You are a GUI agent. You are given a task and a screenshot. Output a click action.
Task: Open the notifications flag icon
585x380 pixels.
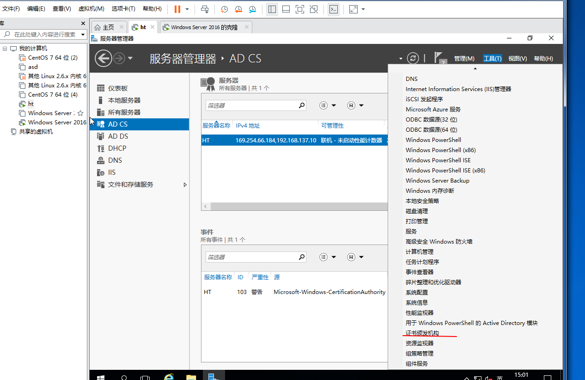440,58
